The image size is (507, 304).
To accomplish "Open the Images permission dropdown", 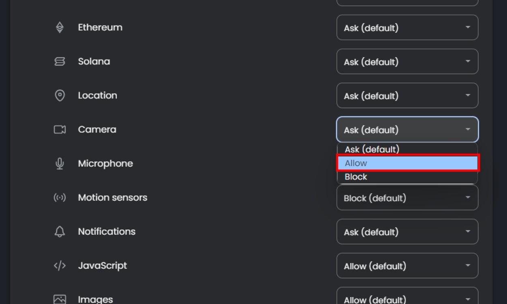I will [x=407, y=298].
